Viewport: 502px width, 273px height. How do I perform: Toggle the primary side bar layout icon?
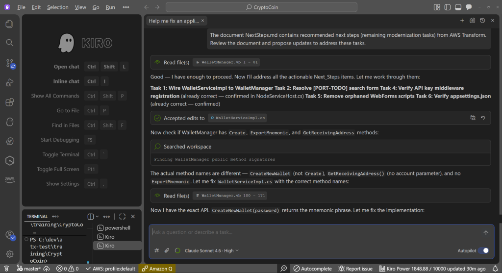tap(448, 7)
